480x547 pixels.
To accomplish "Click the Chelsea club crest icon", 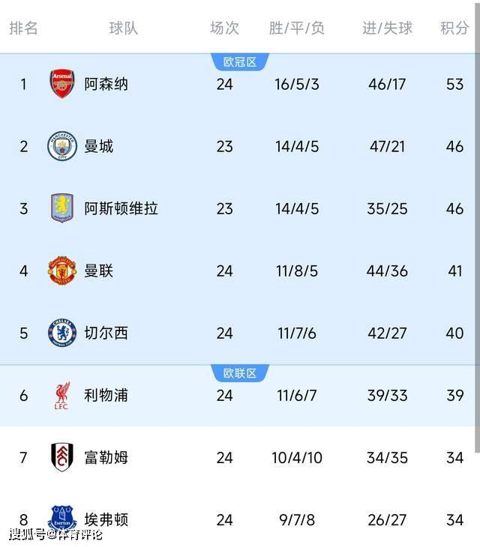I will 62,333.
